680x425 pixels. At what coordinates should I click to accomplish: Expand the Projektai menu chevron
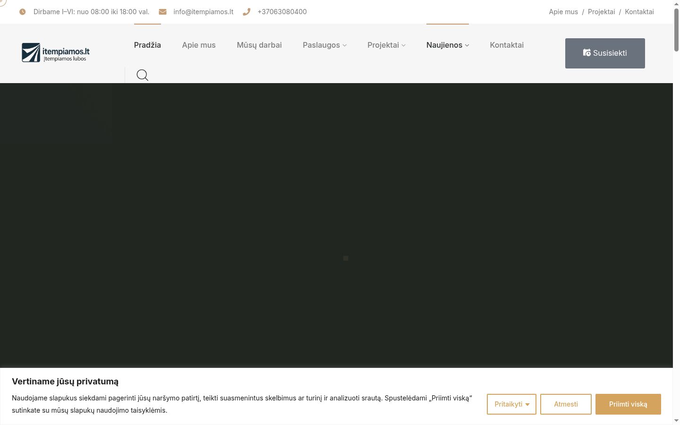(403, 45)
